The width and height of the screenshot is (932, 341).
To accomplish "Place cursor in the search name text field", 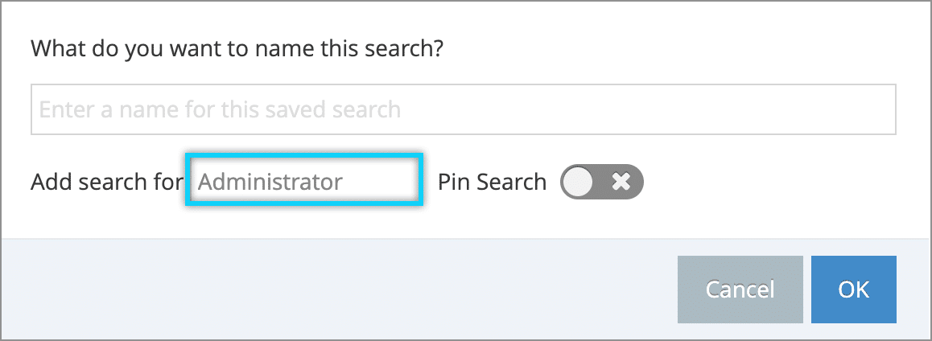I will [x=463, y=109].
